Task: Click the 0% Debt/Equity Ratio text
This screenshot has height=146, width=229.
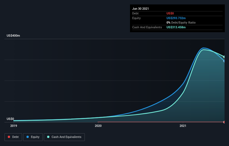Action: point(181,22)
